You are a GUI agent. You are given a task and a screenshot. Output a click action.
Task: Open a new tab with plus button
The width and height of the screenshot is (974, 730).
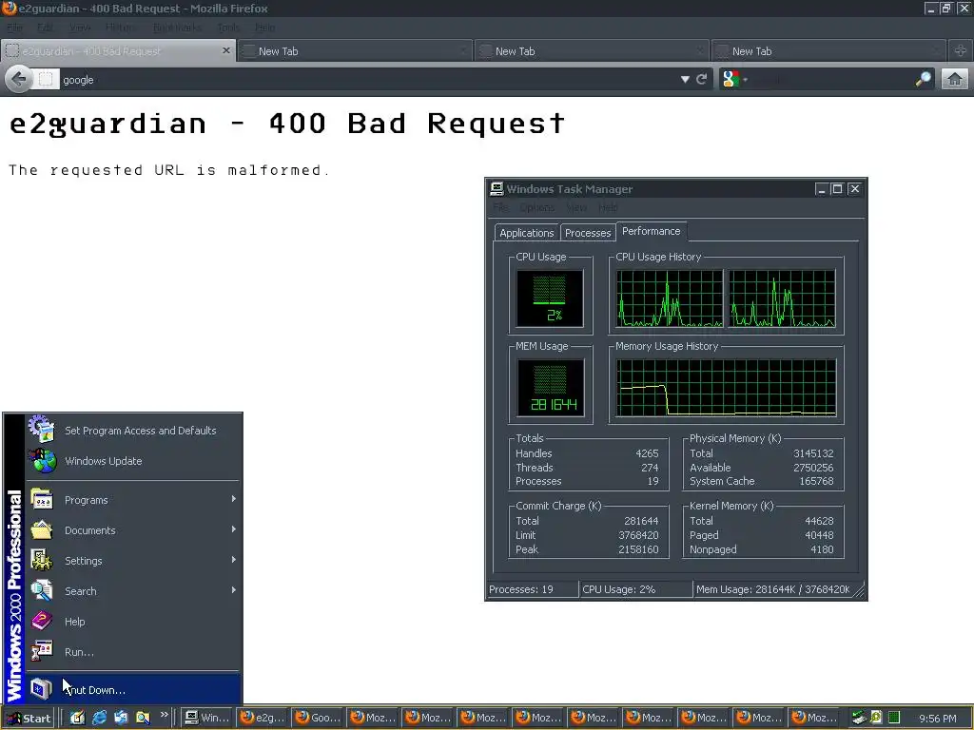pyautogui.click(x=961, y=51)
